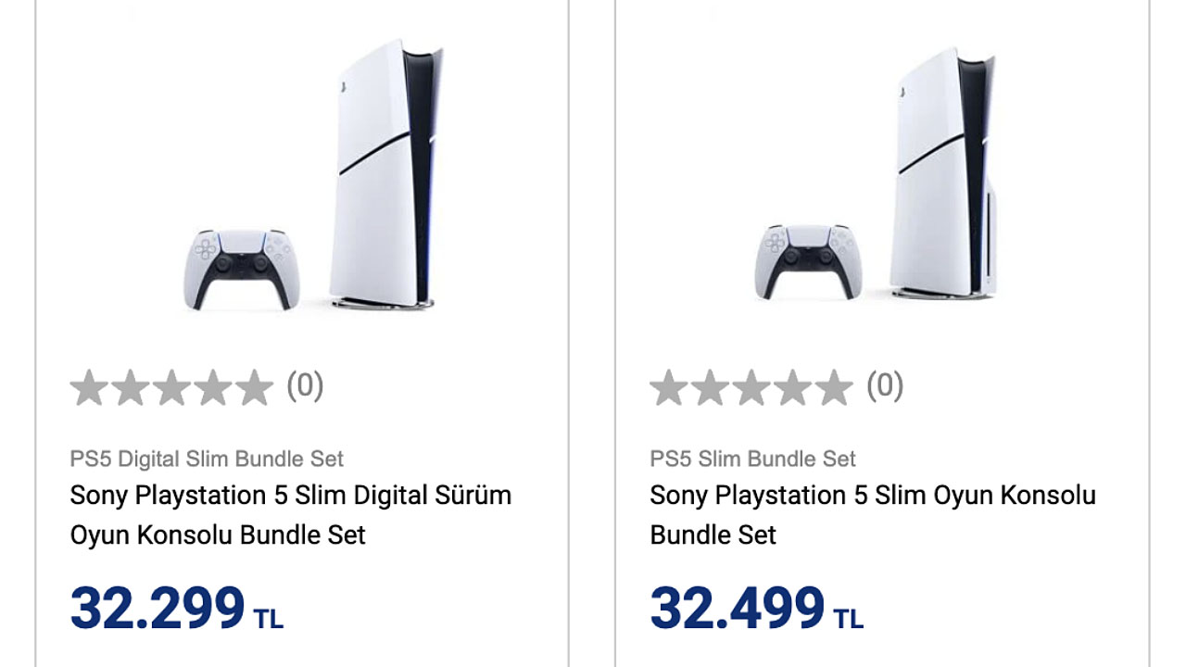Click the 32.499 TL price
1186x667 pixels.
click(x=757, y=609)
